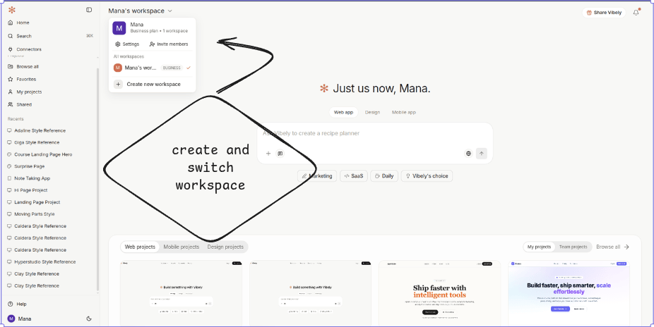Screen dimensions: 654x327
Task: Click the Browse all arrow link
Action: (x=613, y=247)
